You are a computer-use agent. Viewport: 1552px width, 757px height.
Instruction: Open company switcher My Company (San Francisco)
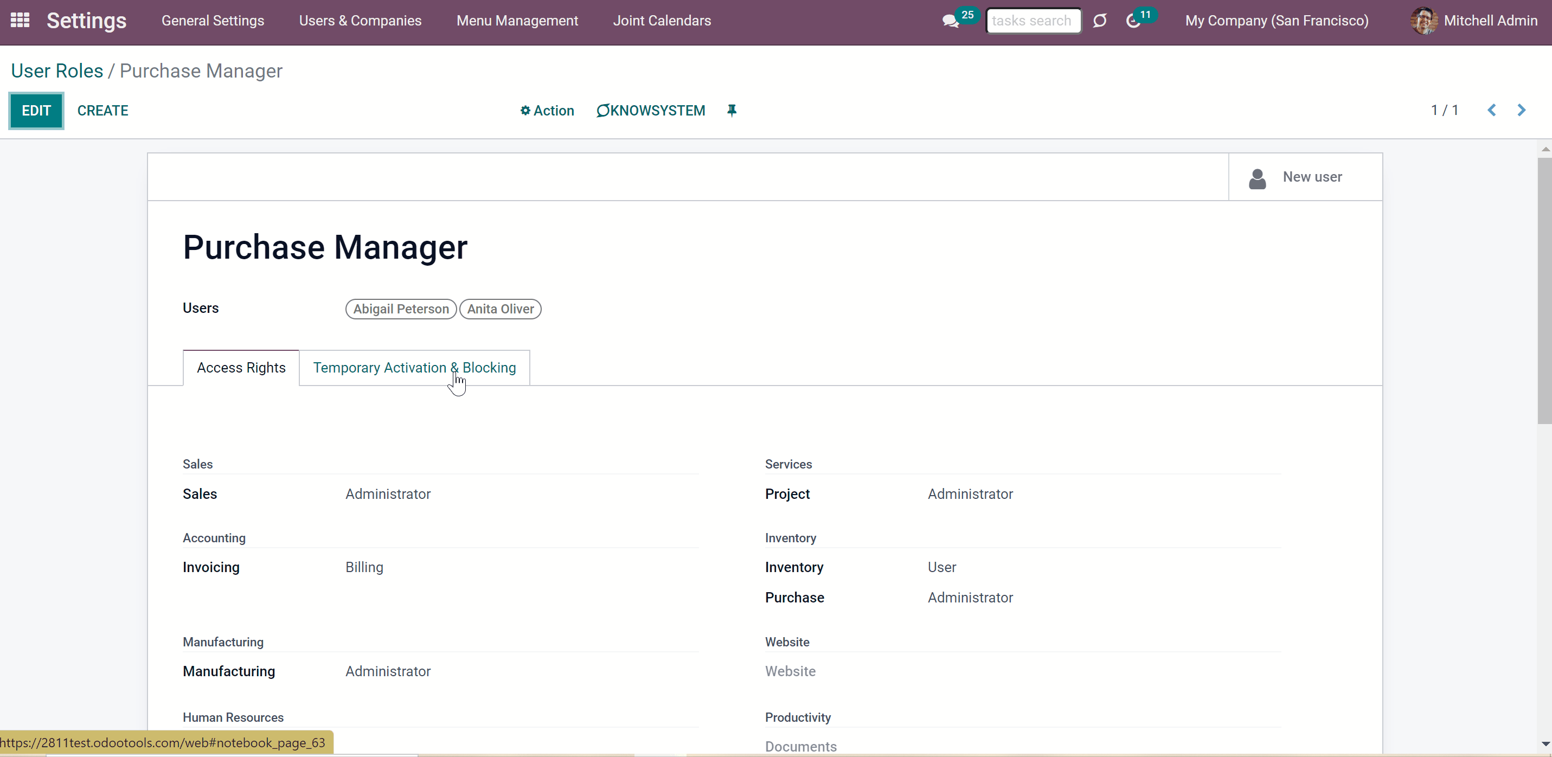pyautogui.click(x=1277, y=21)
